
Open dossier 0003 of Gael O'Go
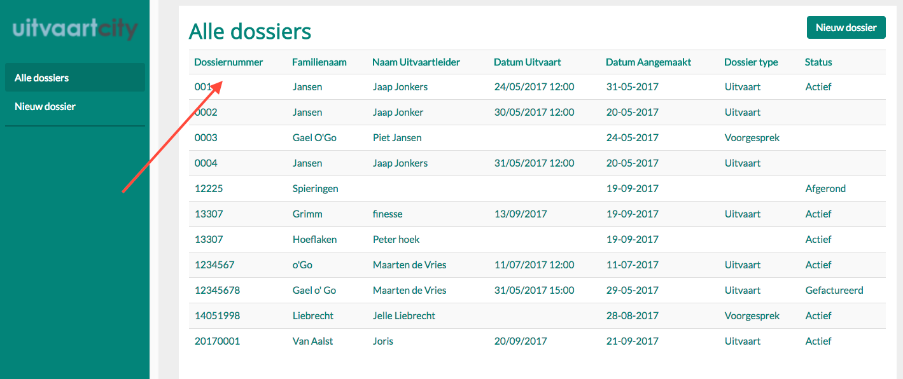(206, 137)
